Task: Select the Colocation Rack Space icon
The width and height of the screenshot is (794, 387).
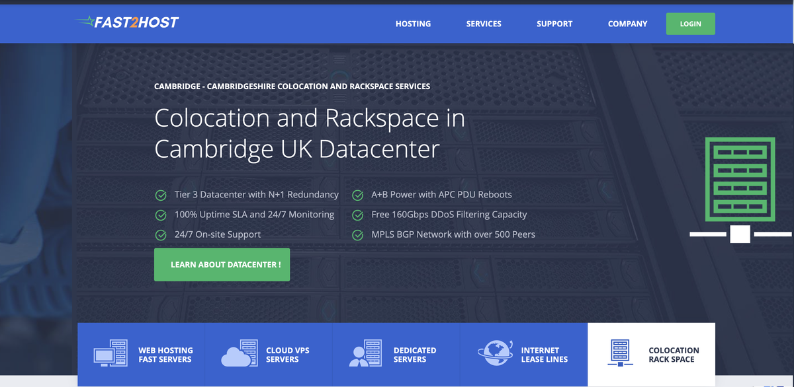Action: (x=621, y=353)
